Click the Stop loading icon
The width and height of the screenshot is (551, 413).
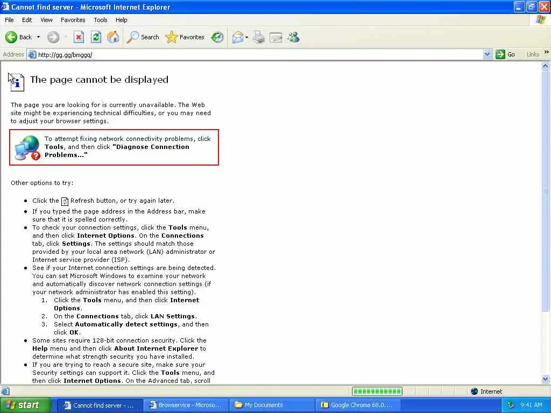pyautogui.click(x=79, y=37)
